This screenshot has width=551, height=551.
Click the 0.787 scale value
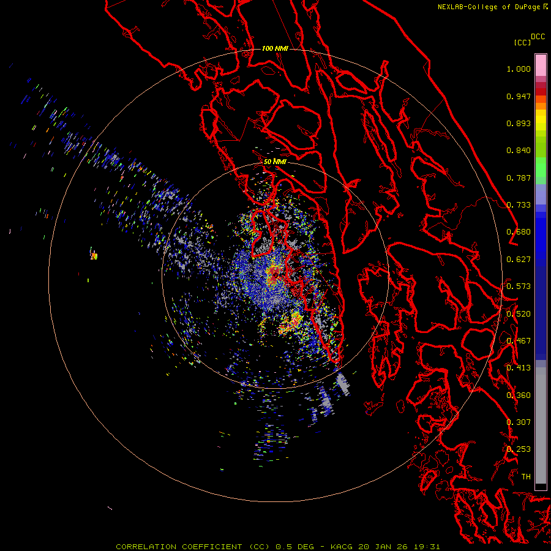[519, 178]
